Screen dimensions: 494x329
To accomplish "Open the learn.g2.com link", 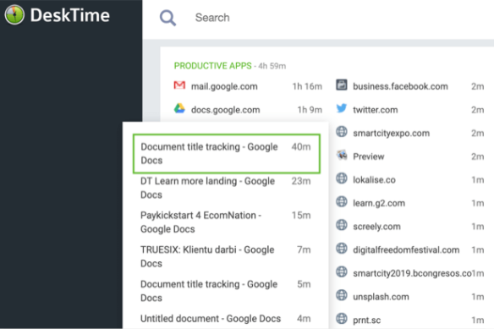I will [x=379, y=203].
